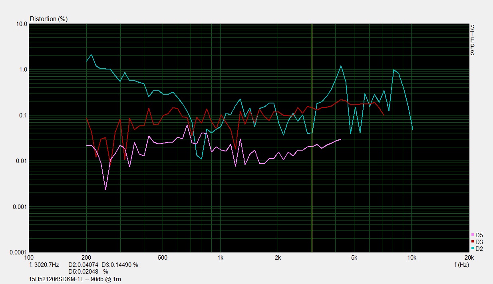Click the '10.0' y-axis tick label
This screenshot has height=284, width=493.
pyautogui.click(x=22, y=24)
